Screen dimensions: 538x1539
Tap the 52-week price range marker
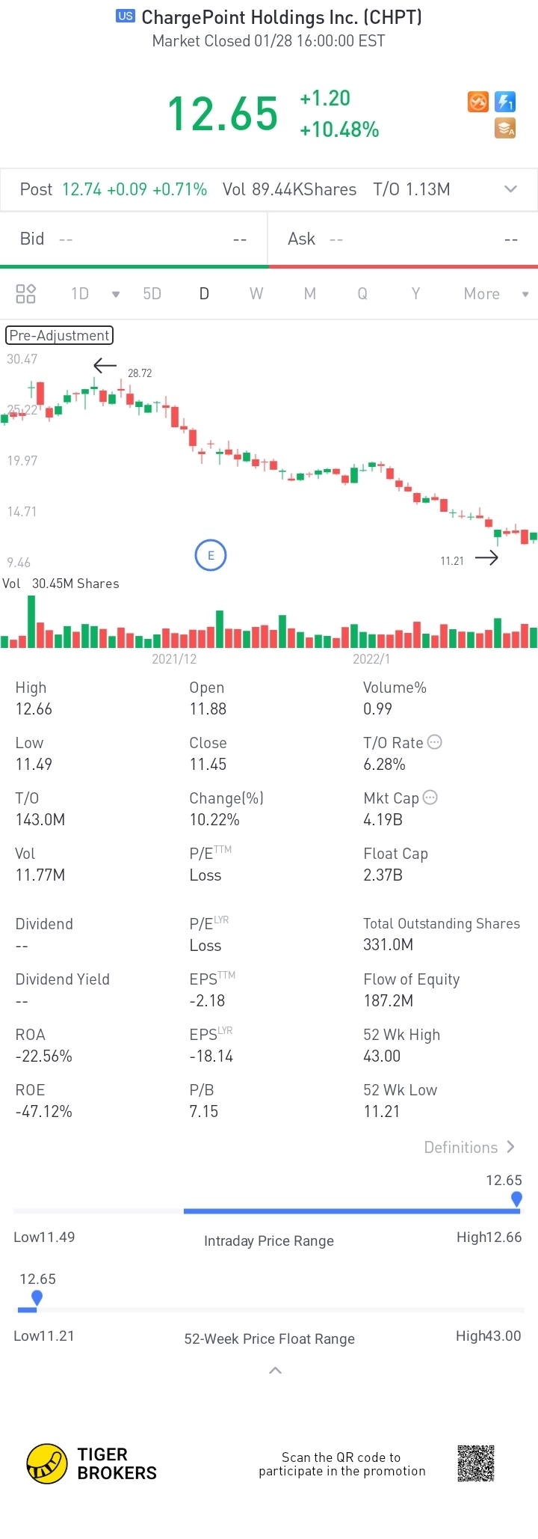click(x=37, y=1298)
